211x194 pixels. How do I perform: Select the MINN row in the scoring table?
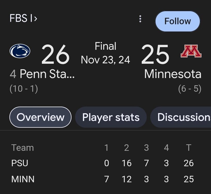[23, 179]
